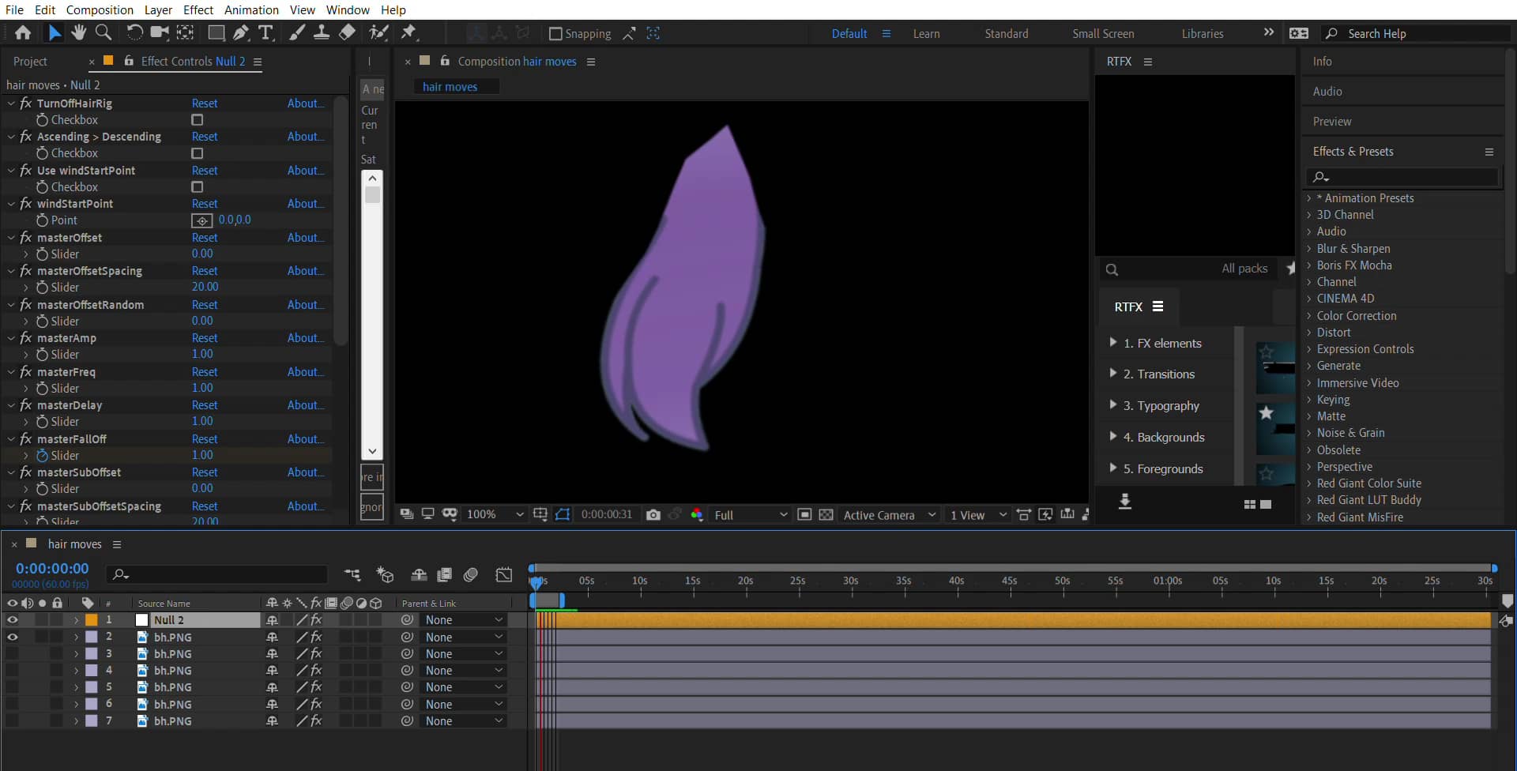Choose the Brush tool
1517x771 pixels.
coord(297,32)
